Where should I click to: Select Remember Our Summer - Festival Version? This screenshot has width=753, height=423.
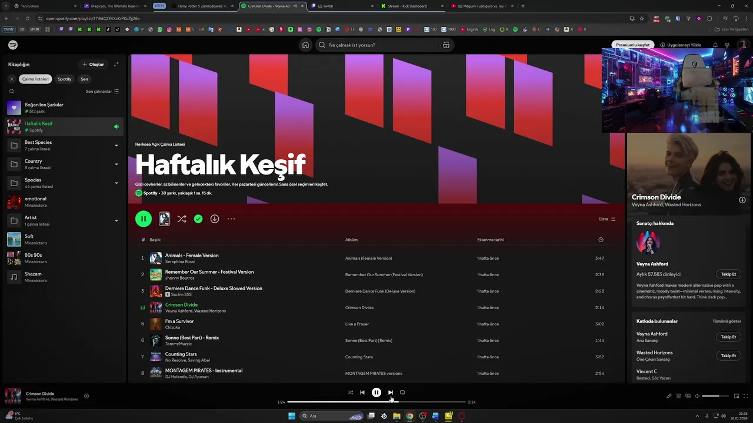[x=376, y=275]
